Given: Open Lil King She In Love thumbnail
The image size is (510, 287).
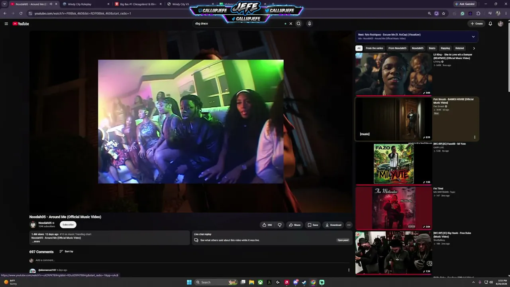Looking at the screenshot, I should [x=394, y=74].
